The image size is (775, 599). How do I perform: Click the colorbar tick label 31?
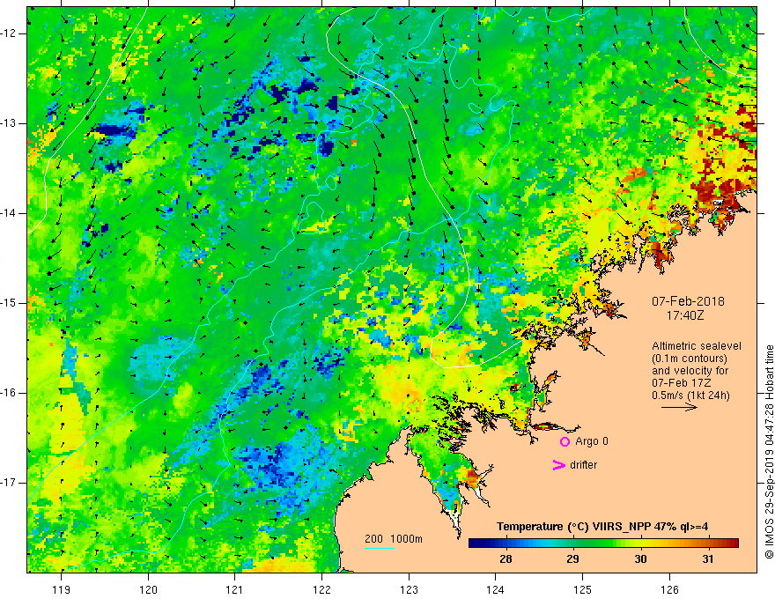coord(708,559)
